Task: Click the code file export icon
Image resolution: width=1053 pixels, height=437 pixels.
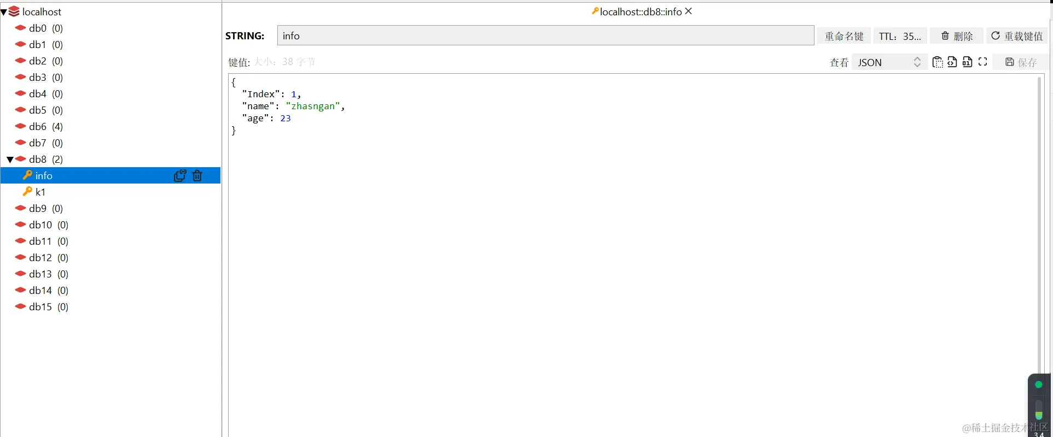Action: (952, 62)
